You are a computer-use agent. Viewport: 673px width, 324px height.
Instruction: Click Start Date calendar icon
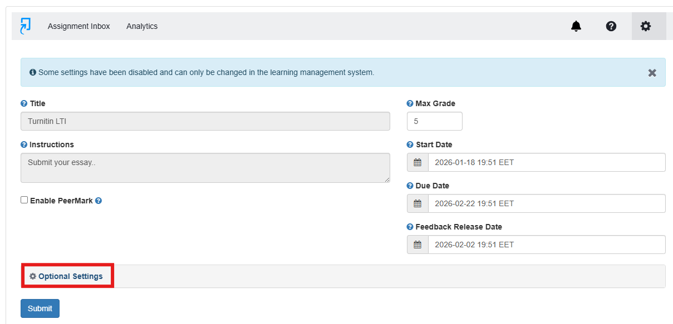417,162
